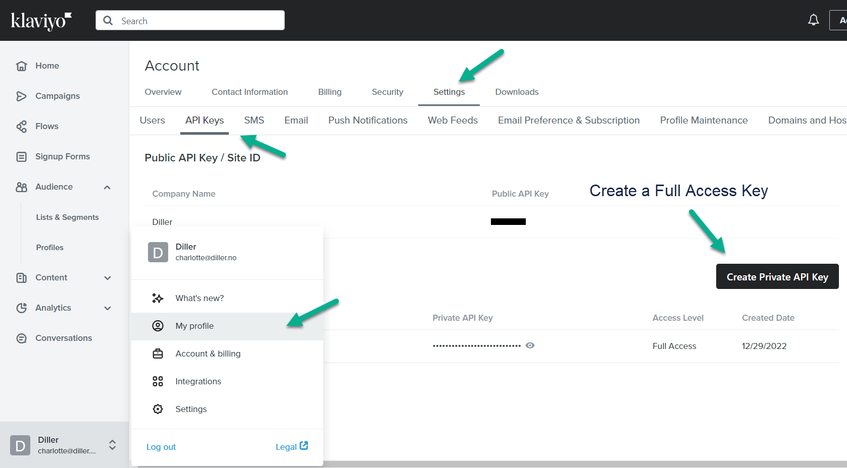Viewport: 847px width, 468px height.
Task: Open the Campaigns section in the sidebar
Action: [x=57, y=96]
